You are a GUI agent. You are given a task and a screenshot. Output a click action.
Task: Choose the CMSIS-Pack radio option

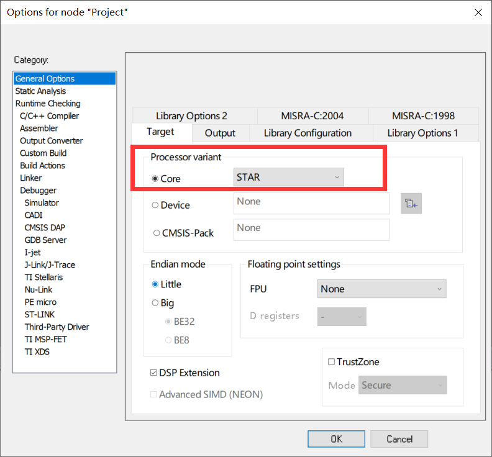156,233
